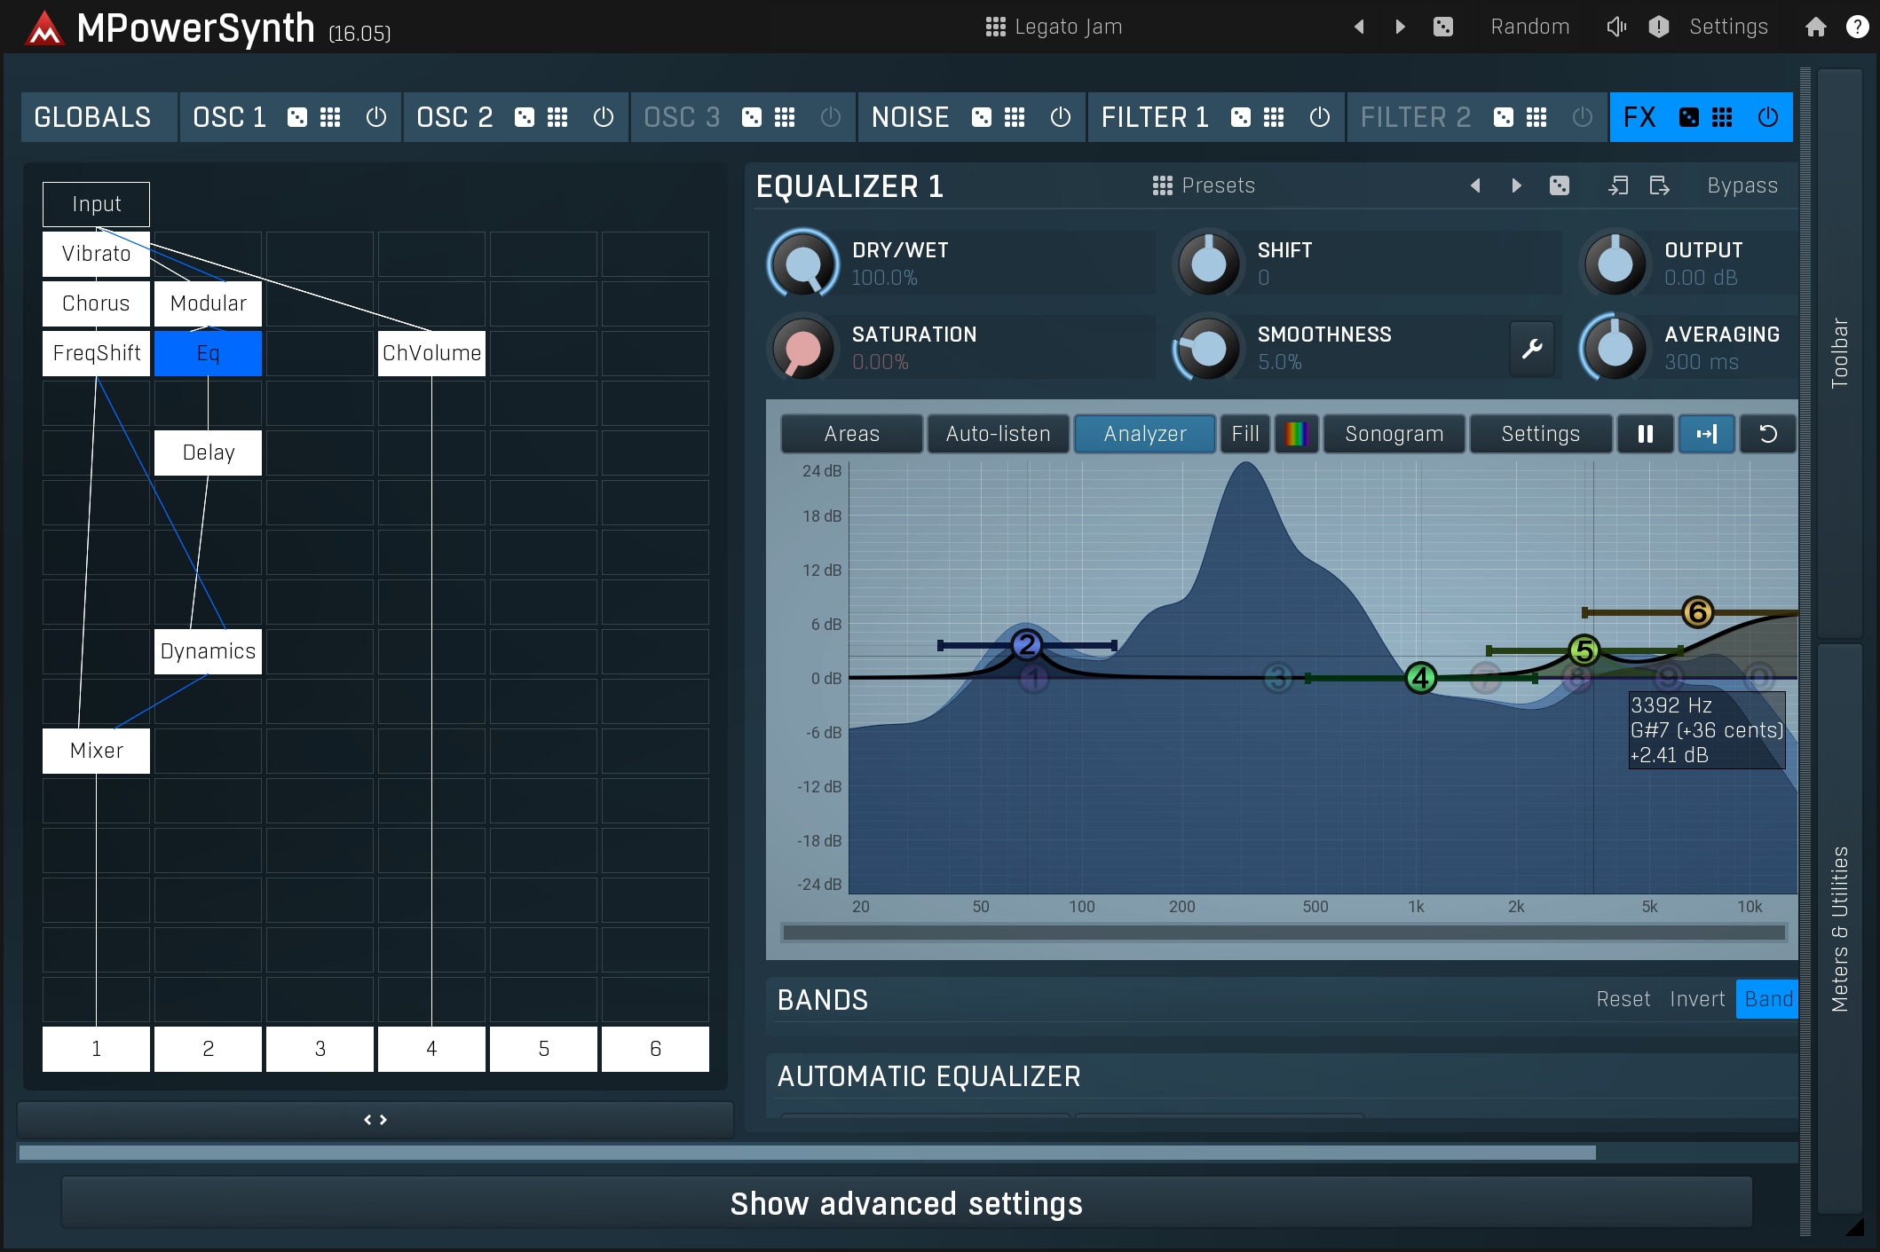
Task: Reset the analyzer with circular arrow
Action: pyautogui.click(x=1767, y=434)
